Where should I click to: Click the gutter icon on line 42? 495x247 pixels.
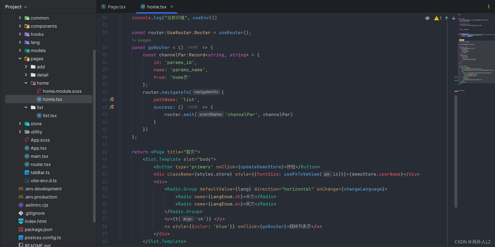coord(112,107)
